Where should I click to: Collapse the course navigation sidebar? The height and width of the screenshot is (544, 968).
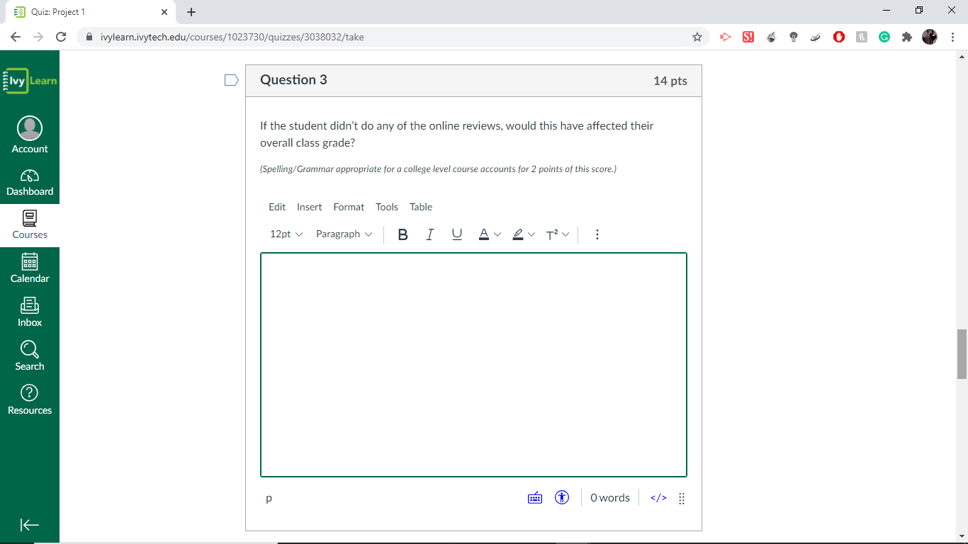[30, 525]
